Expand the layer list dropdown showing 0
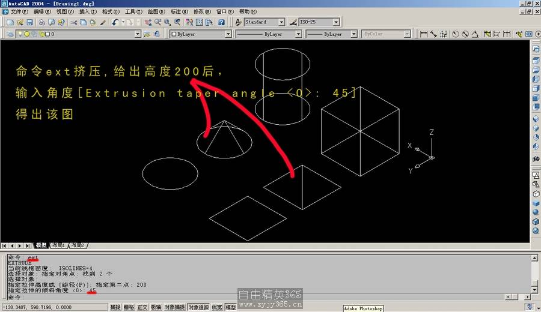The width and height of the screenshot is (541, 312). click(x=138, y=34)
